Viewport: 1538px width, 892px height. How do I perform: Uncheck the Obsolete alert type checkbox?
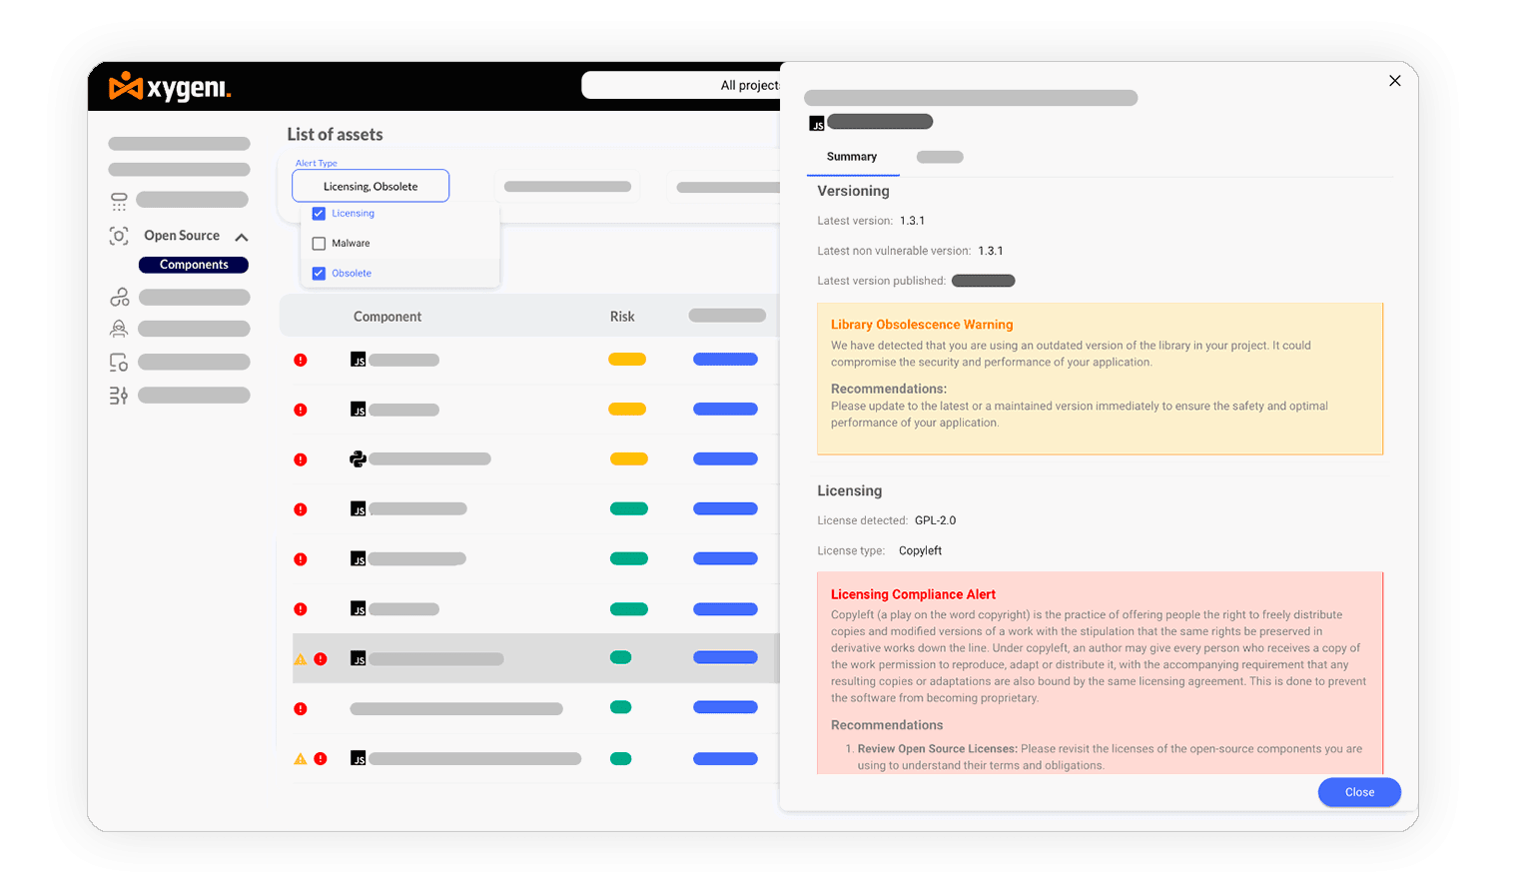coord(319,274)
